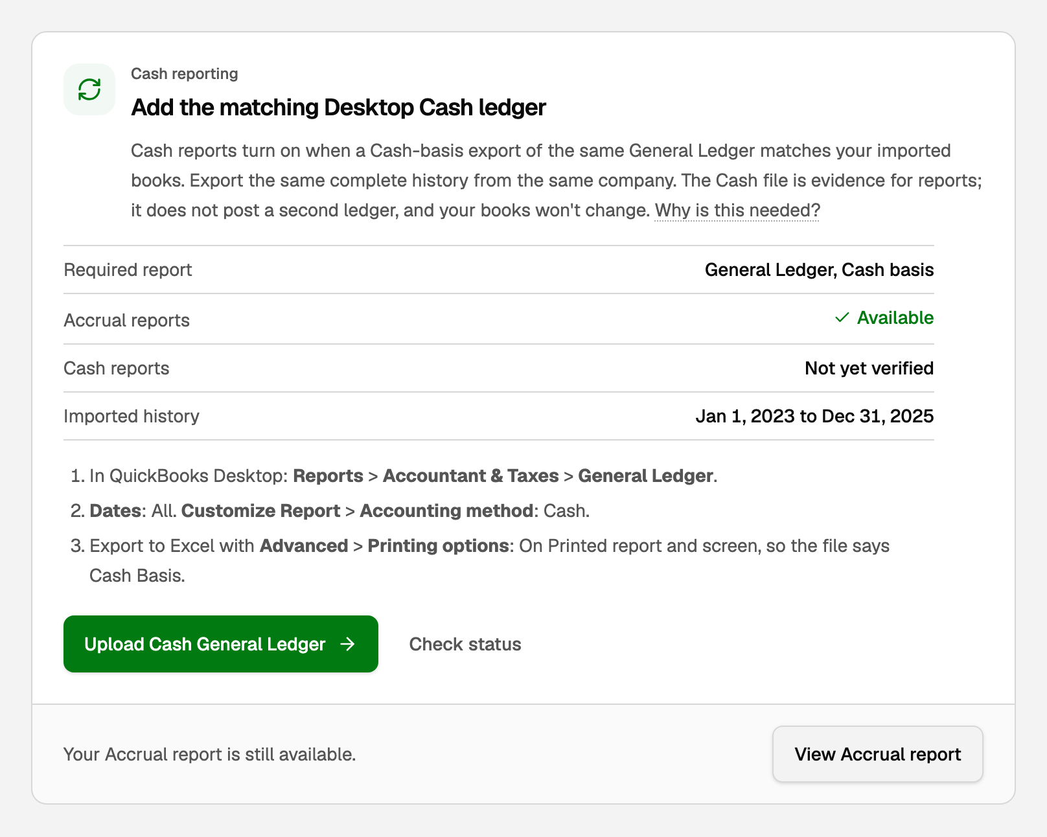
Task: Click the green sync arrows icon
Action: point(89,89)
